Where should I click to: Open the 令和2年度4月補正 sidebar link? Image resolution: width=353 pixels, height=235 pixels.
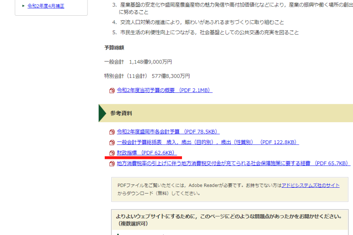(46, 6)
